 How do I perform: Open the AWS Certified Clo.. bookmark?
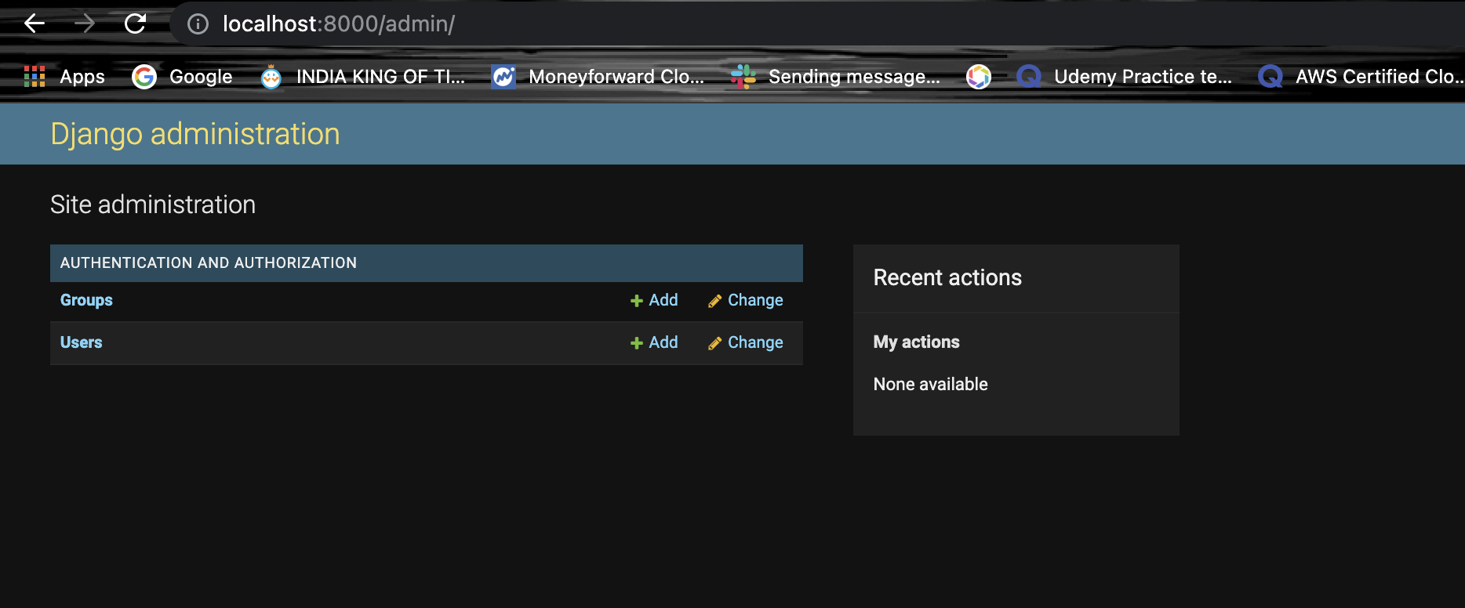coord(1361,77)
